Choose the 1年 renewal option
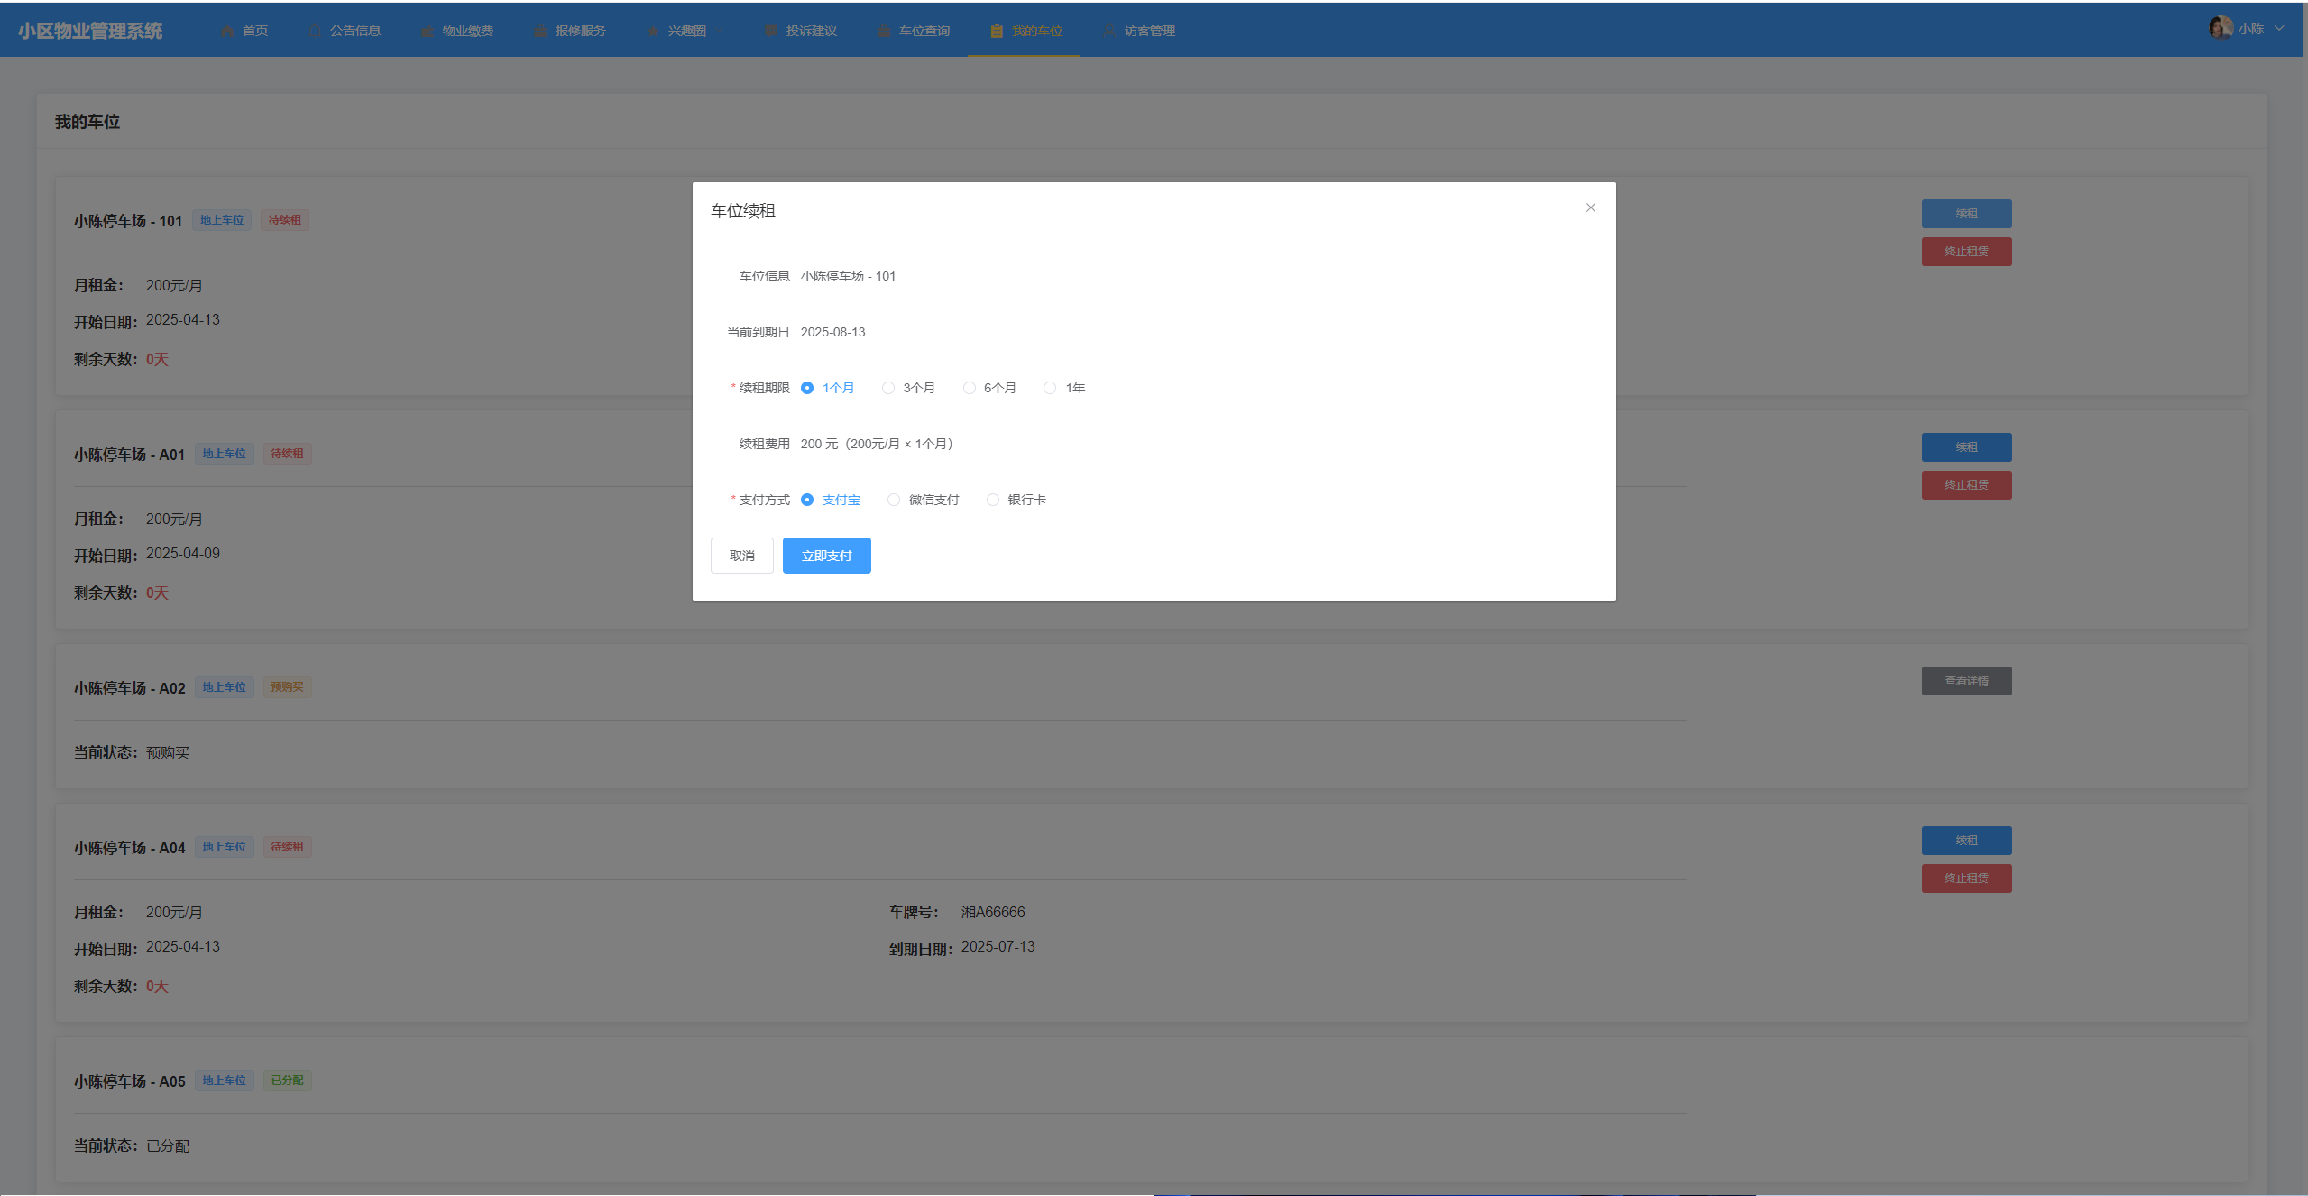2308x1196 pixels. (1050, 388)
